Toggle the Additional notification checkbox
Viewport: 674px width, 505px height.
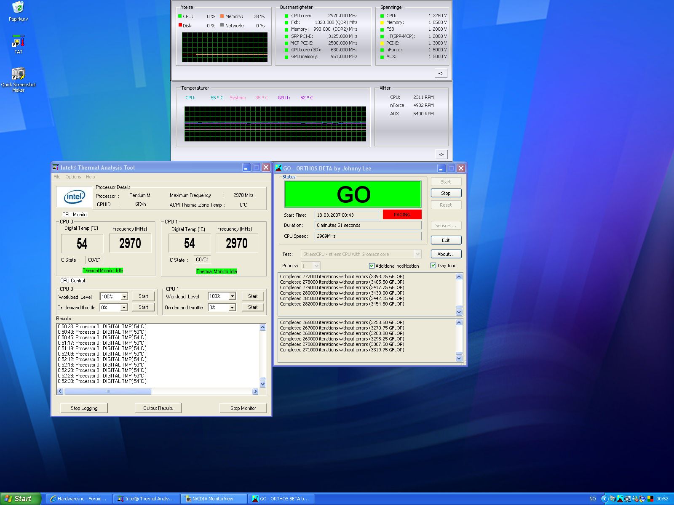pos(372,266)
